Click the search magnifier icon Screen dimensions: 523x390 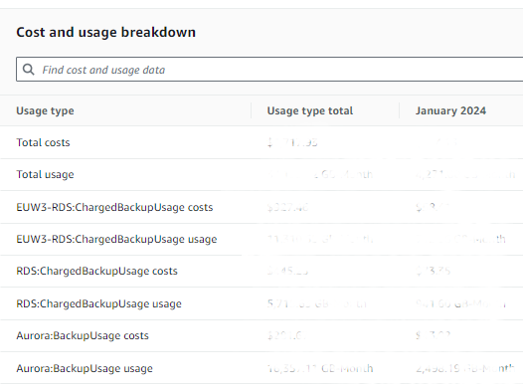[x=29, y=70]
